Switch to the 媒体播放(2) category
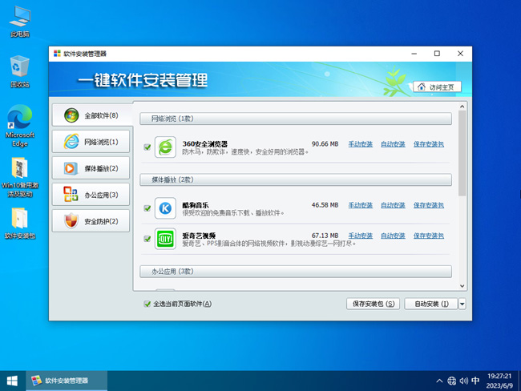This screenshot has height=391, width=521. coord(91,168)
